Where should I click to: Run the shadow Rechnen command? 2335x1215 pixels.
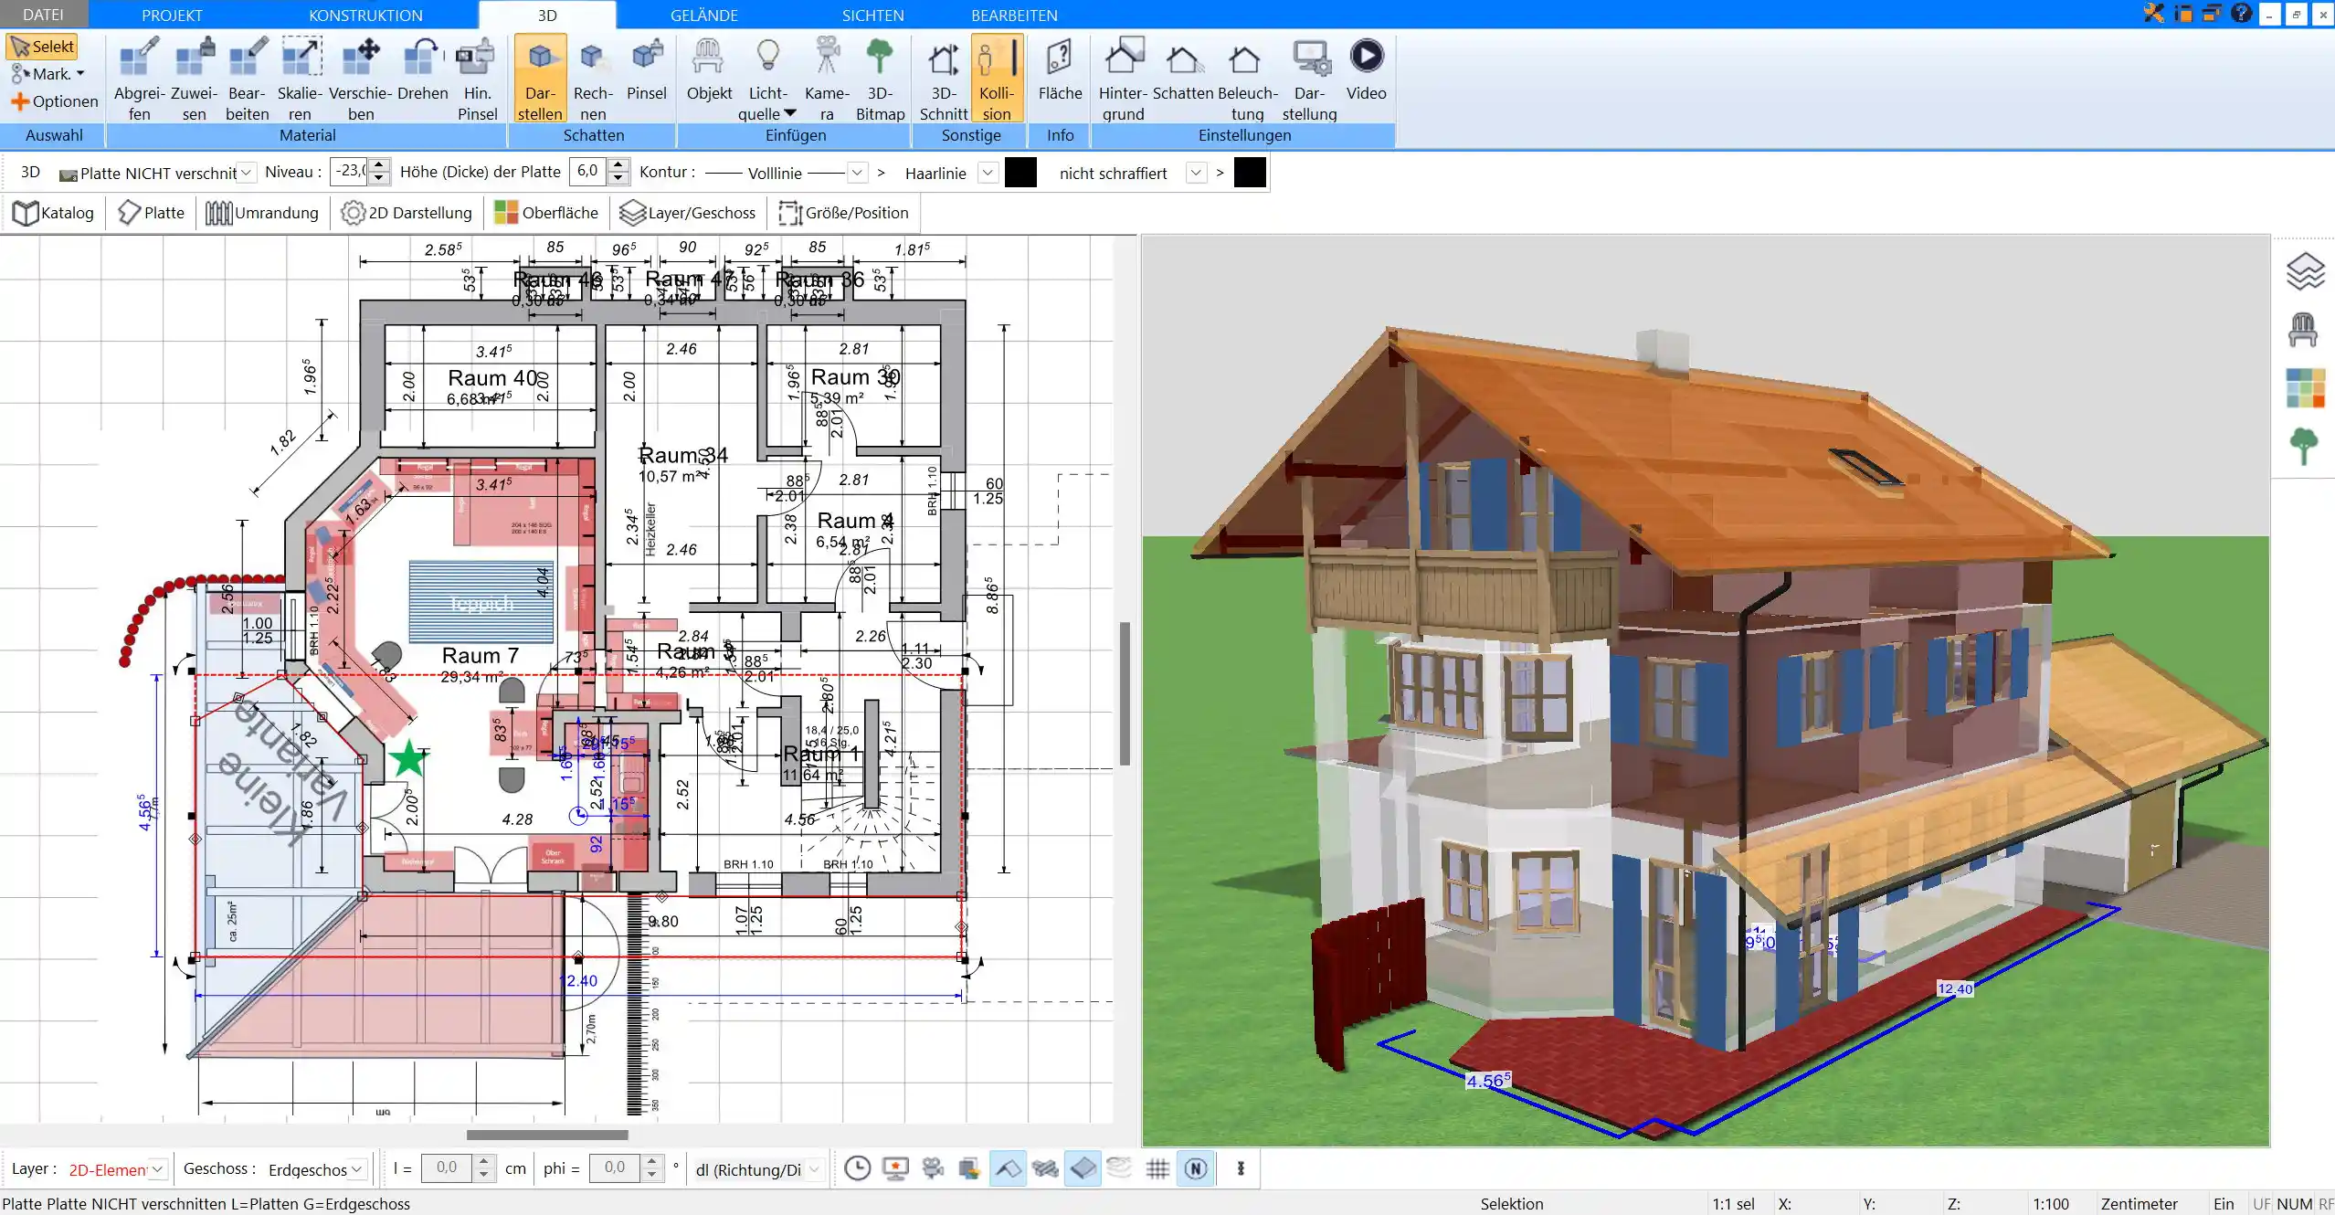tap(593, 79)
